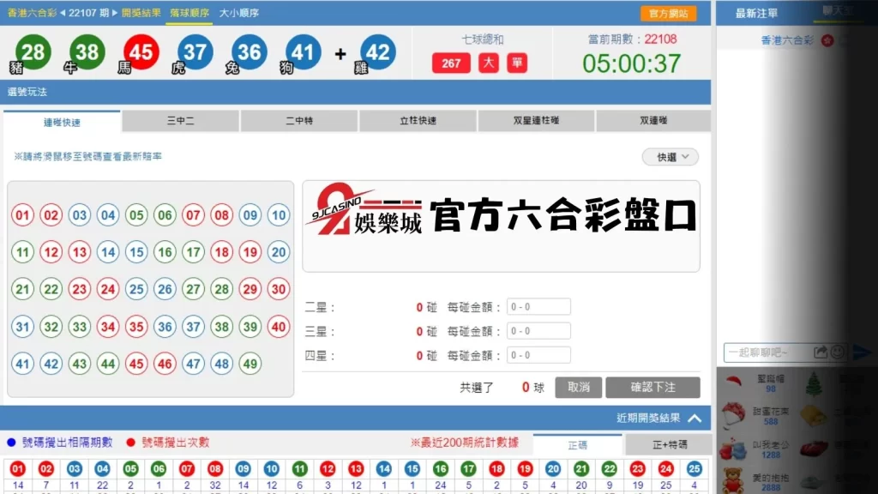Pick the teddy bear gift icon
The width and height of the screenshot is (878, 494).
(x=734, y=479)
